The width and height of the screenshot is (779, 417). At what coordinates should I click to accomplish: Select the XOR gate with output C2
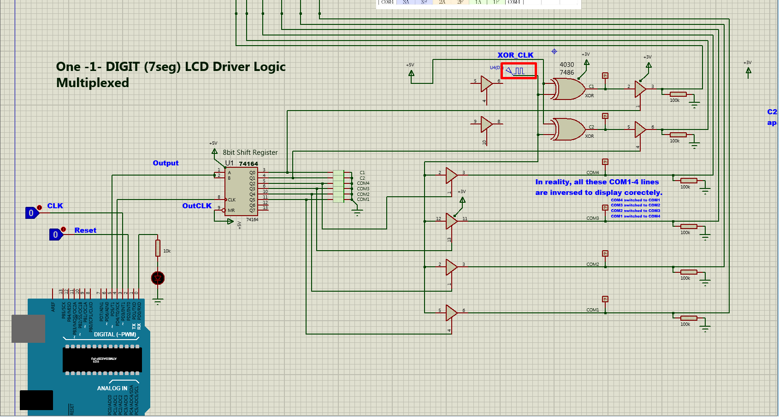pos(568,129)
